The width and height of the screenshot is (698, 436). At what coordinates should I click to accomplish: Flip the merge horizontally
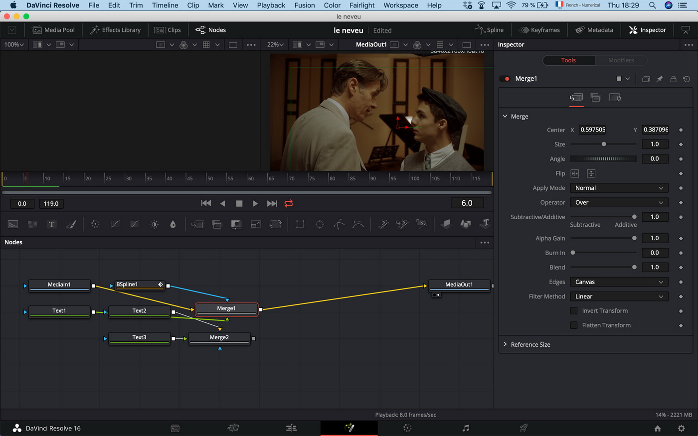[575, 173]
